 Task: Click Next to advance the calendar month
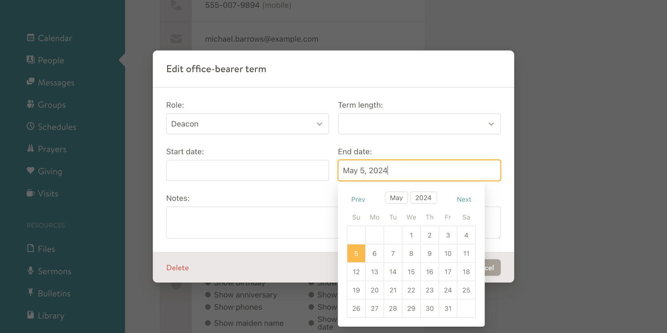coord(464,199)
